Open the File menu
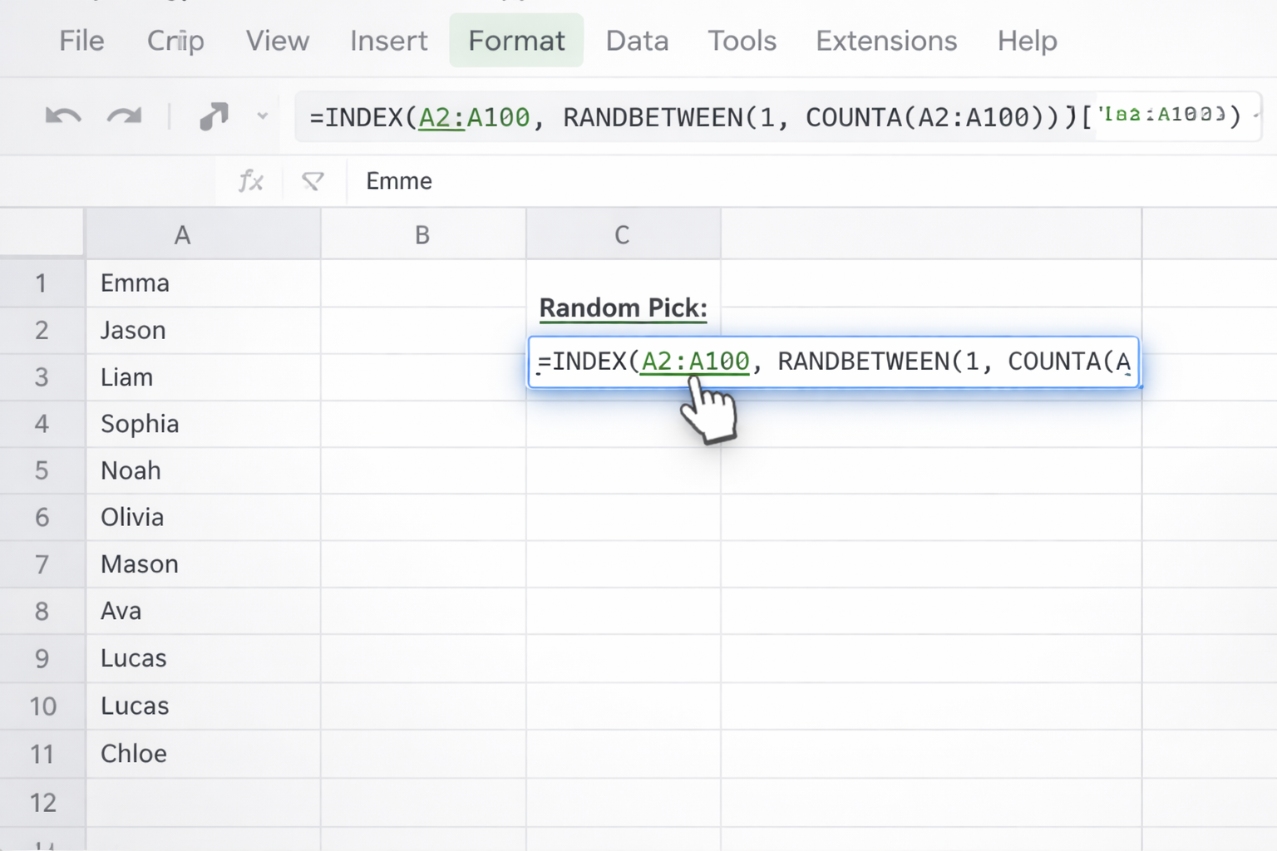 [x=81, y=41]
